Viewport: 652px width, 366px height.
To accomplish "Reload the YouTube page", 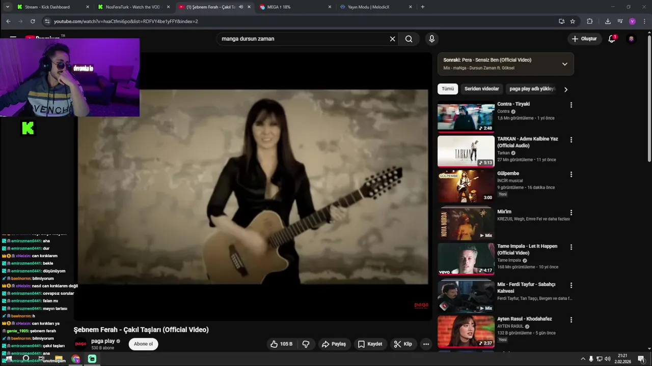I will click(33, 21).
